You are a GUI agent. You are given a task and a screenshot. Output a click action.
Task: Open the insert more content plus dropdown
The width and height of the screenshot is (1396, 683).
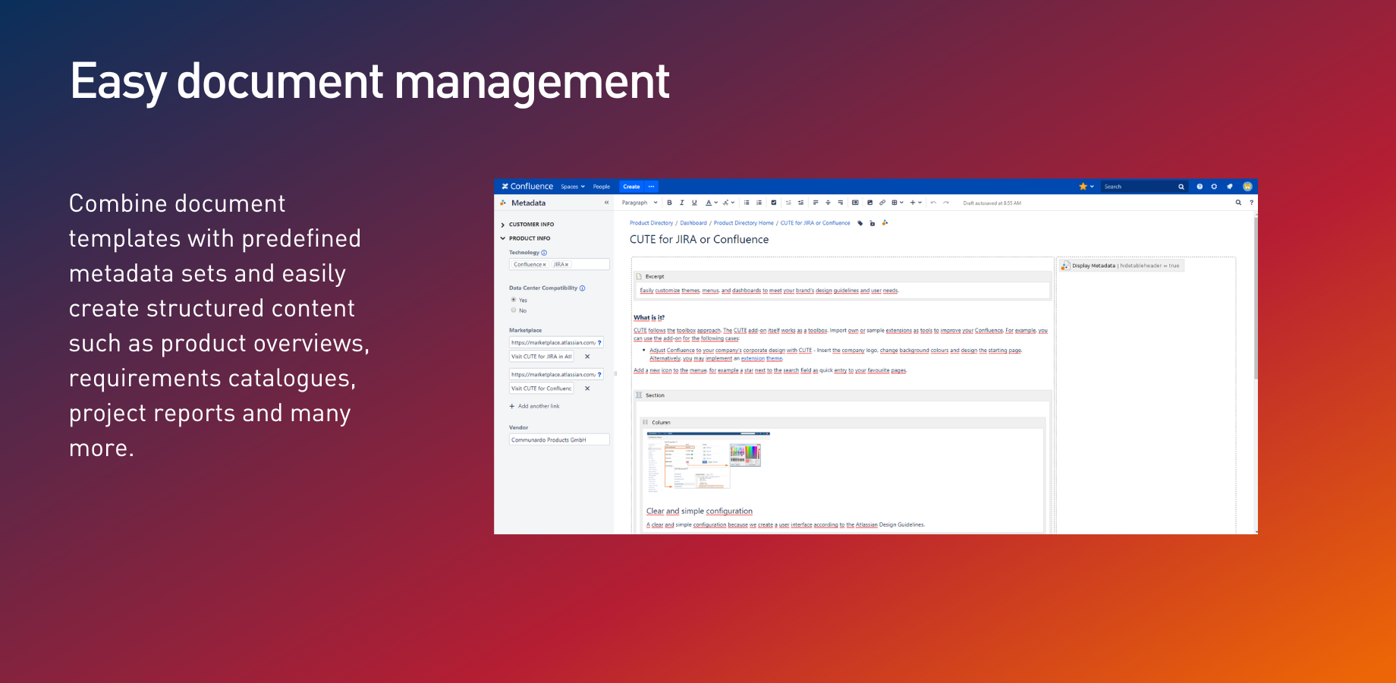(x=916, y=203)
